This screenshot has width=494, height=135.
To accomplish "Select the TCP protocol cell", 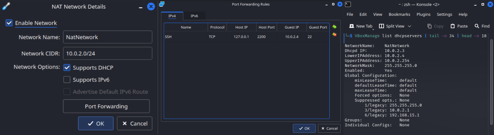I will tap(217, 37).
